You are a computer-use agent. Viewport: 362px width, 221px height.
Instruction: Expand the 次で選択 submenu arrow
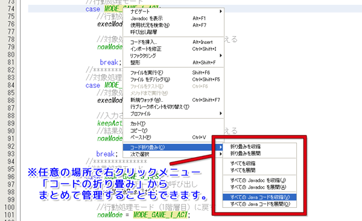[x=221, y=154]
